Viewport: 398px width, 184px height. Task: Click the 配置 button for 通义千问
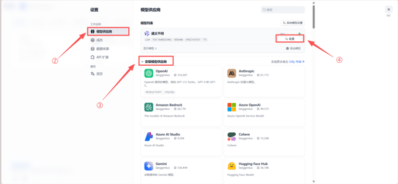[289, 39]
